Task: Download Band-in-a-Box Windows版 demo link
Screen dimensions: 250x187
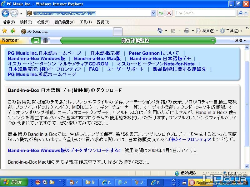Action: click(x=64, y=151)
